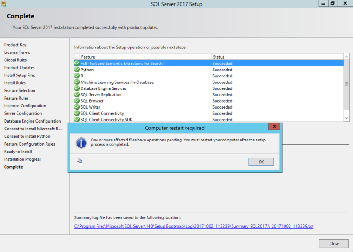Click OK in restart required dialog
This screenshot has height=252, width=353.
261,162
